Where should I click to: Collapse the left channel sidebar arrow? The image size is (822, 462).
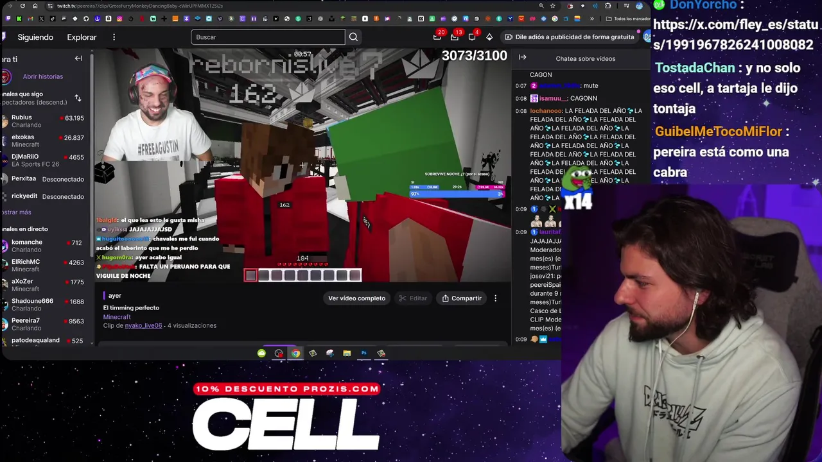78,58
